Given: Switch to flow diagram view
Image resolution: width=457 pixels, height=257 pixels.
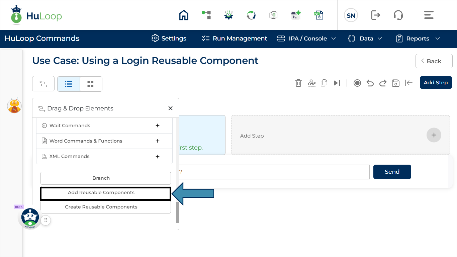Looking at the screenshot, I should click(x=43, y=84).
